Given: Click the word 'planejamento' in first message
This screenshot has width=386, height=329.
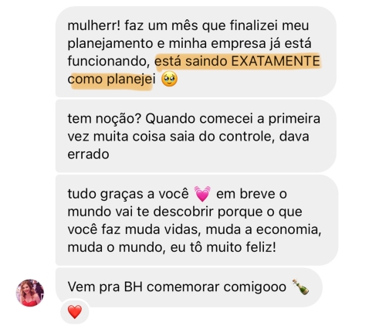Looking at the screenshot, I should coord(110,43).
